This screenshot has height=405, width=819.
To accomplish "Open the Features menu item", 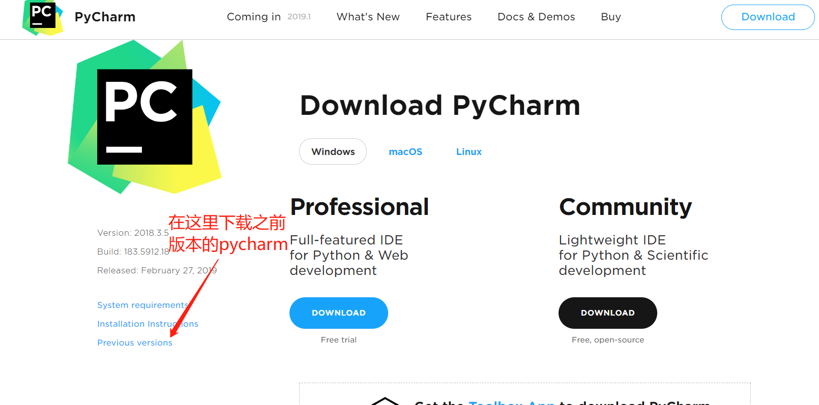I will tap(448, 17).
